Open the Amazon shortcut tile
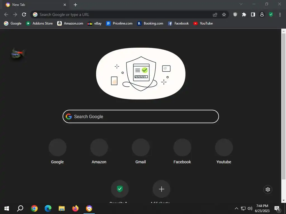Screen dimensions: 286x214 point(99,151)
